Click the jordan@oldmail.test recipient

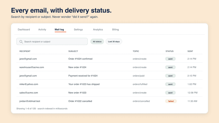[30, 101]
